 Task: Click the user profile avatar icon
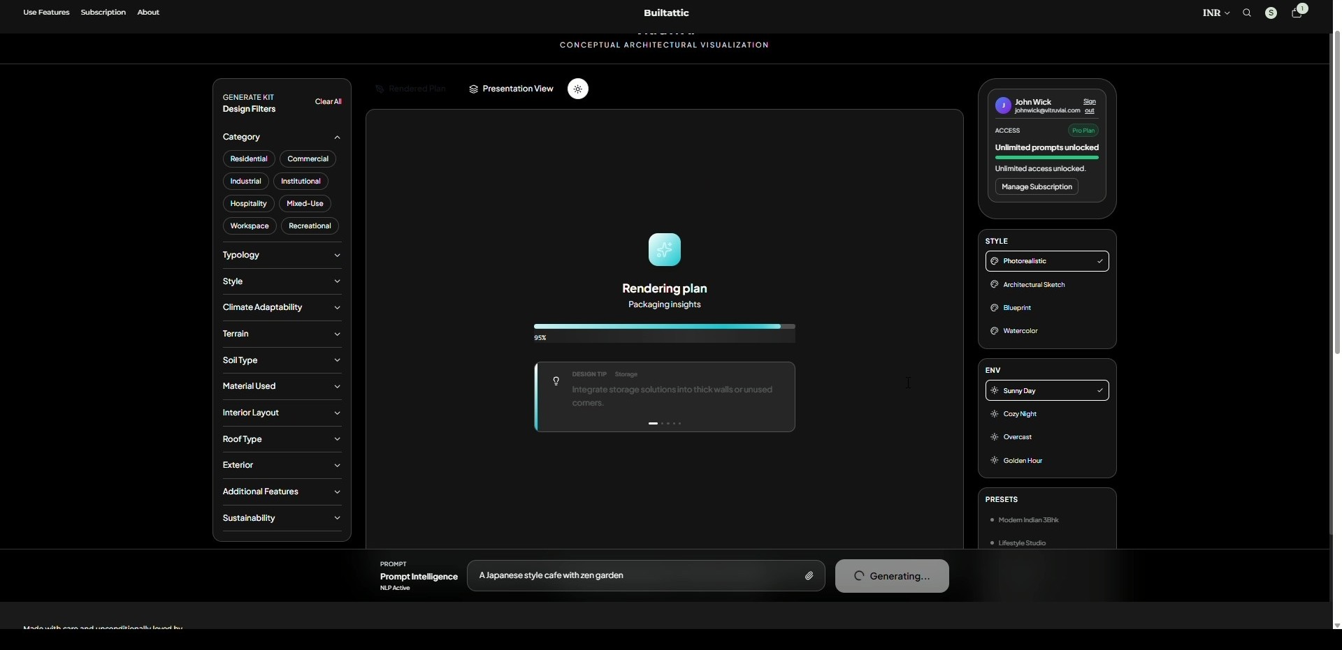pos(1271,13)
